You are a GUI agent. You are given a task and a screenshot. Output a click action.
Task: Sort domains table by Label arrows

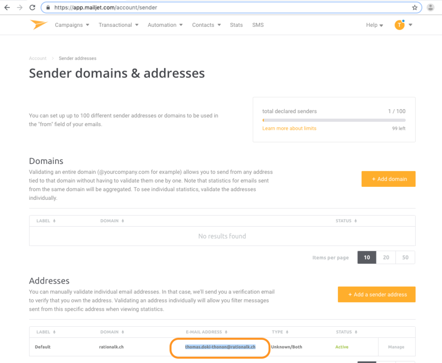[x=54, y=221]
